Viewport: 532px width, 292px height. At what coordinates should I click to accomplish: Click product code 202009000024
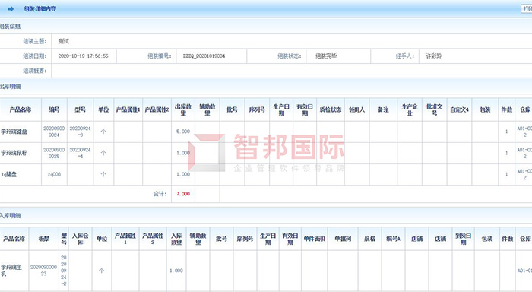point(54,132)
